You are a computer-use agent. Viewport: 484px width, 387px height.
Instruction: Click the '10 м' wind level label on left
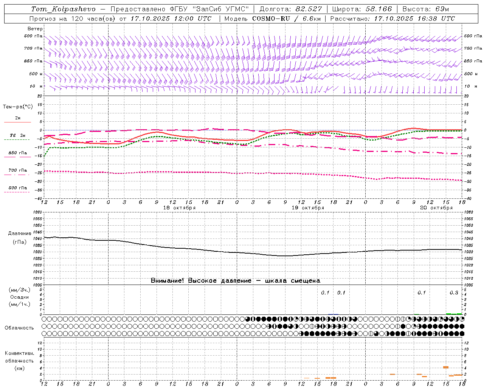[x=37, y=87]
